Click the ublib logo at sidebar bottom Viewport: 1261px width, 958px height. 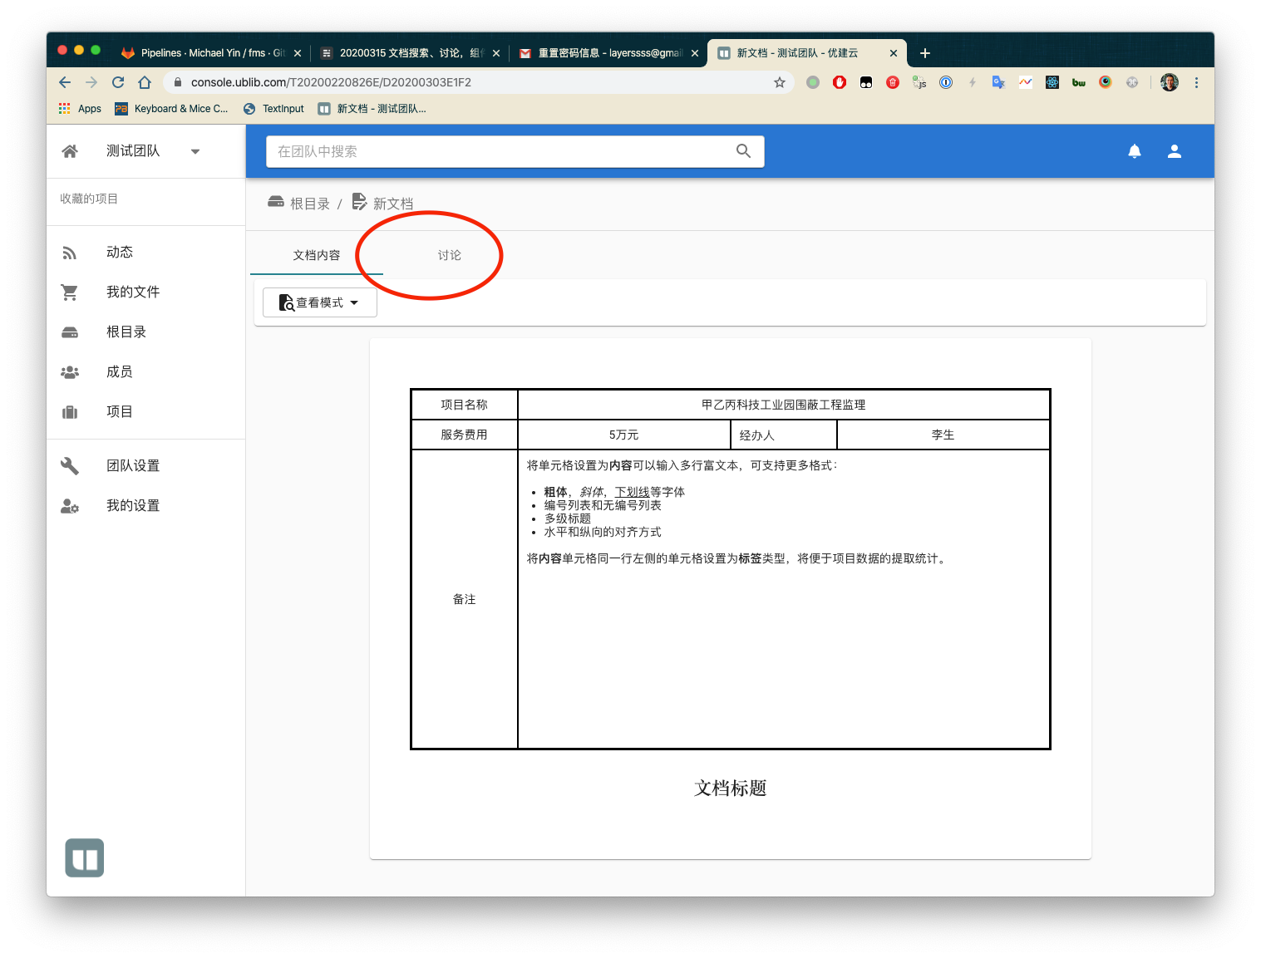(85, 857)
